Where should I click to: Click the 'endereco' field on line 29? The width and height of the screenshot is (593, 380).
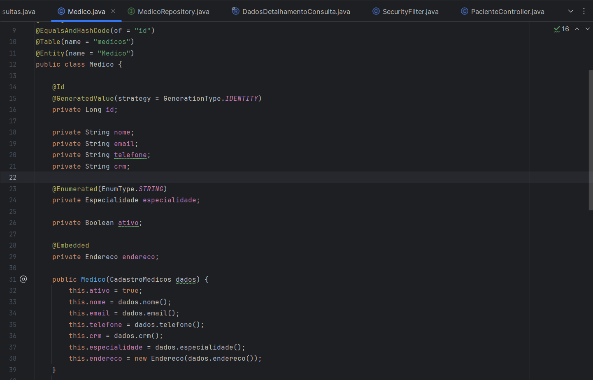[139, 257]
